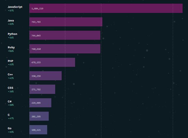Select the C++ language label

(x=10, y=74)
